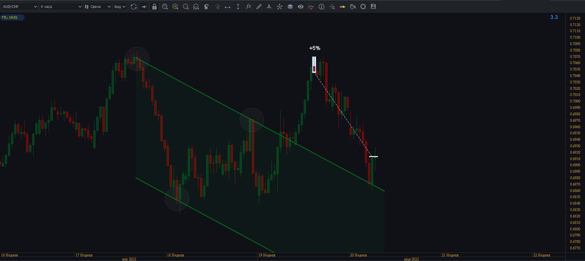Click the 20 Неделя time axis label
This screenshot has width=585, height=261.
point(359,255)
